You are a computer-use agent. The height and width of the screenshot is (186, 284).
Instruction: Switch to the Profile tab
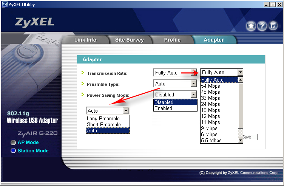pos(172,40)
